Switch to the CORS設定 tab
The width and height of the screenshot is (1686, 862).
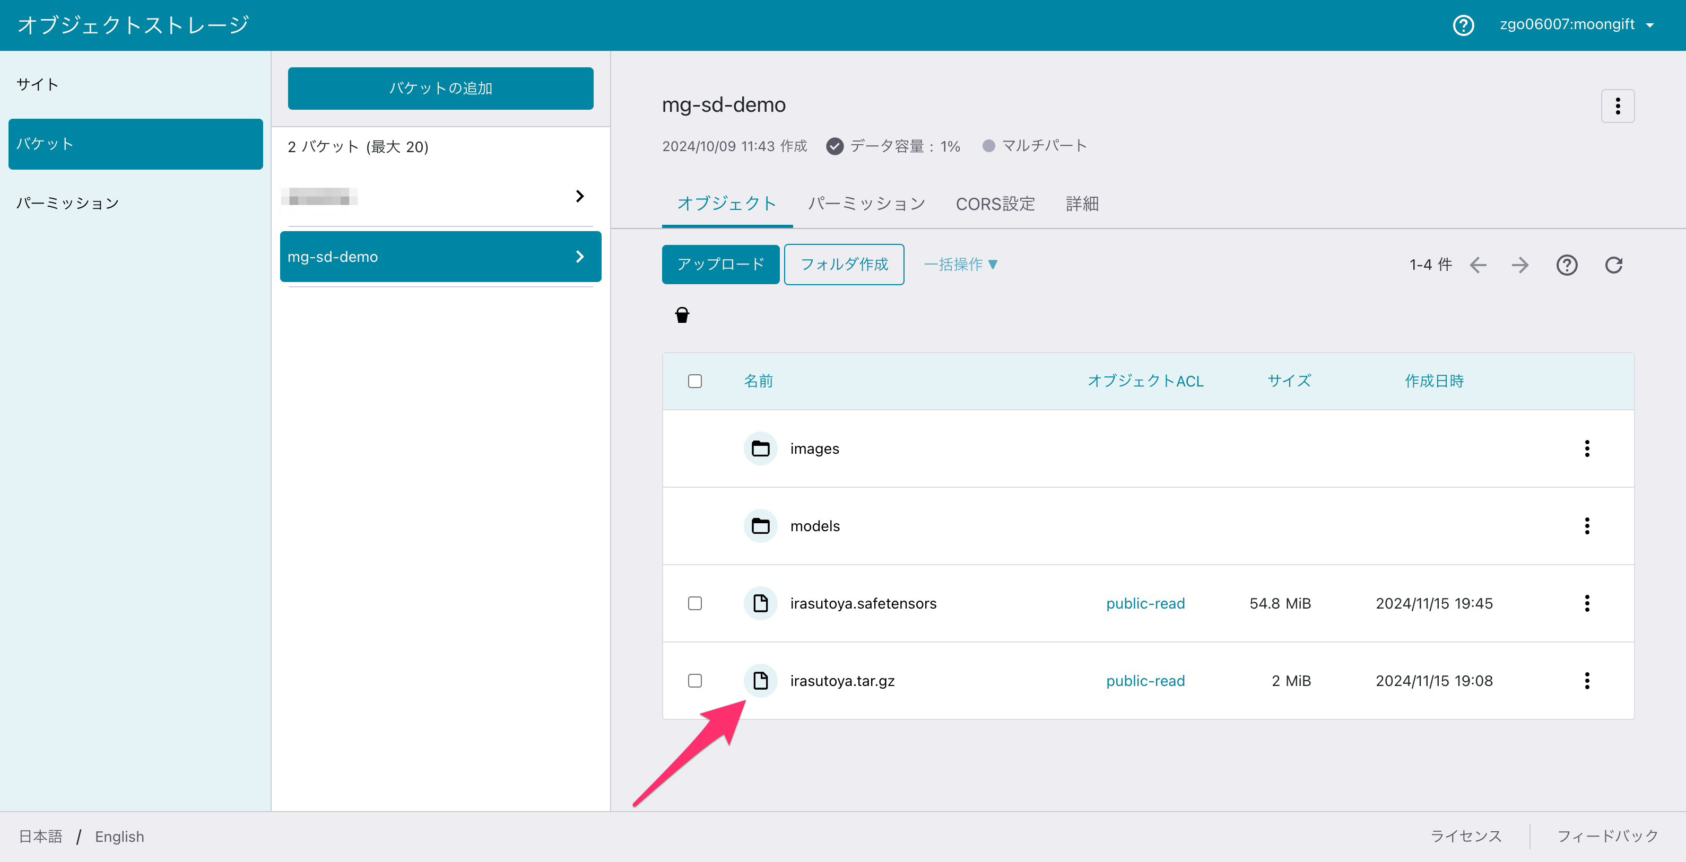click(995, 204)
